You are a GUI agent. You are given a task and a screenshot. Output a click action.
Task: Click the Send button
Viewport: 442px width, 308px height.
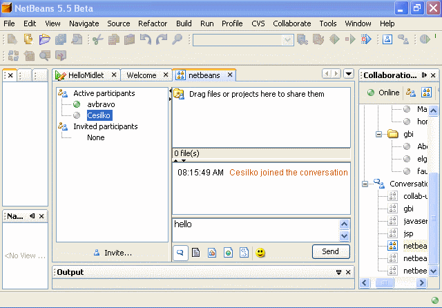331,251
